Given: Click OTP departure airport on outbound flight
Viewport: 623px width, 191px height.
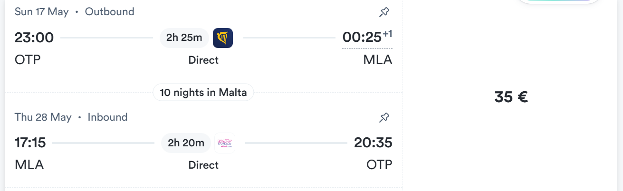Looking at the screenshot, I should pyautogui.click(x=28, y=60).
